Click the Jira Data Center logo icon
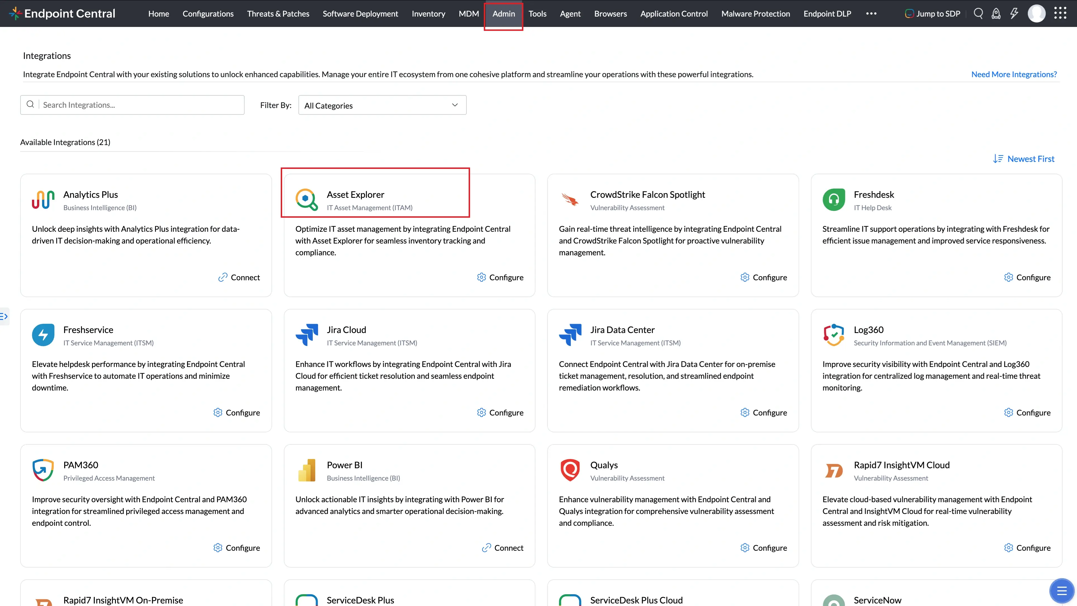The width and height of the screenshot is (1077, 606). tap(570, 335)
